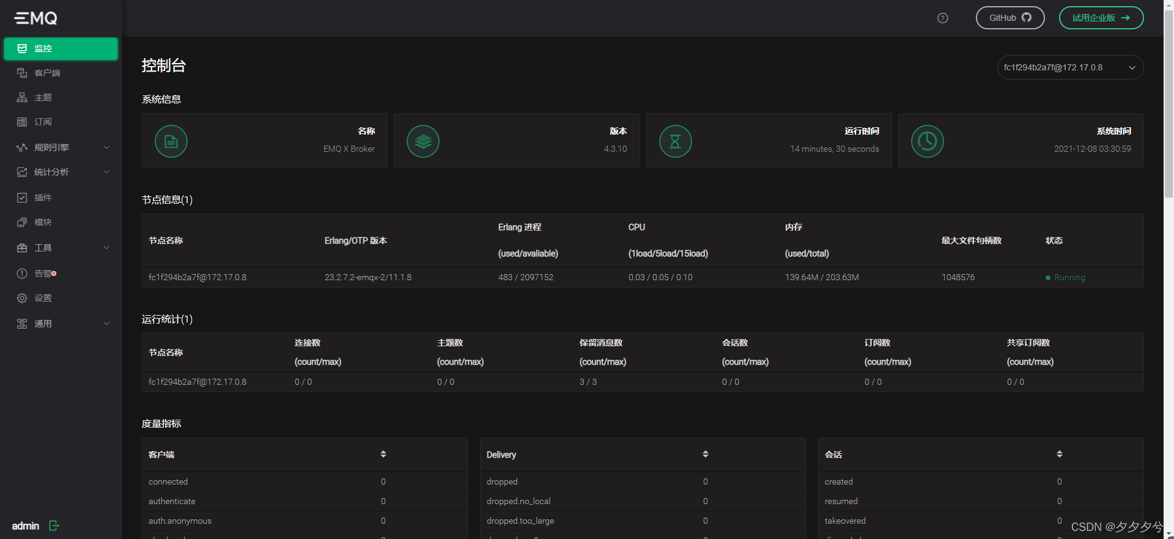
Task: Expand the 统计分析 submenu chevron
Action: click(x=106, y=172)
